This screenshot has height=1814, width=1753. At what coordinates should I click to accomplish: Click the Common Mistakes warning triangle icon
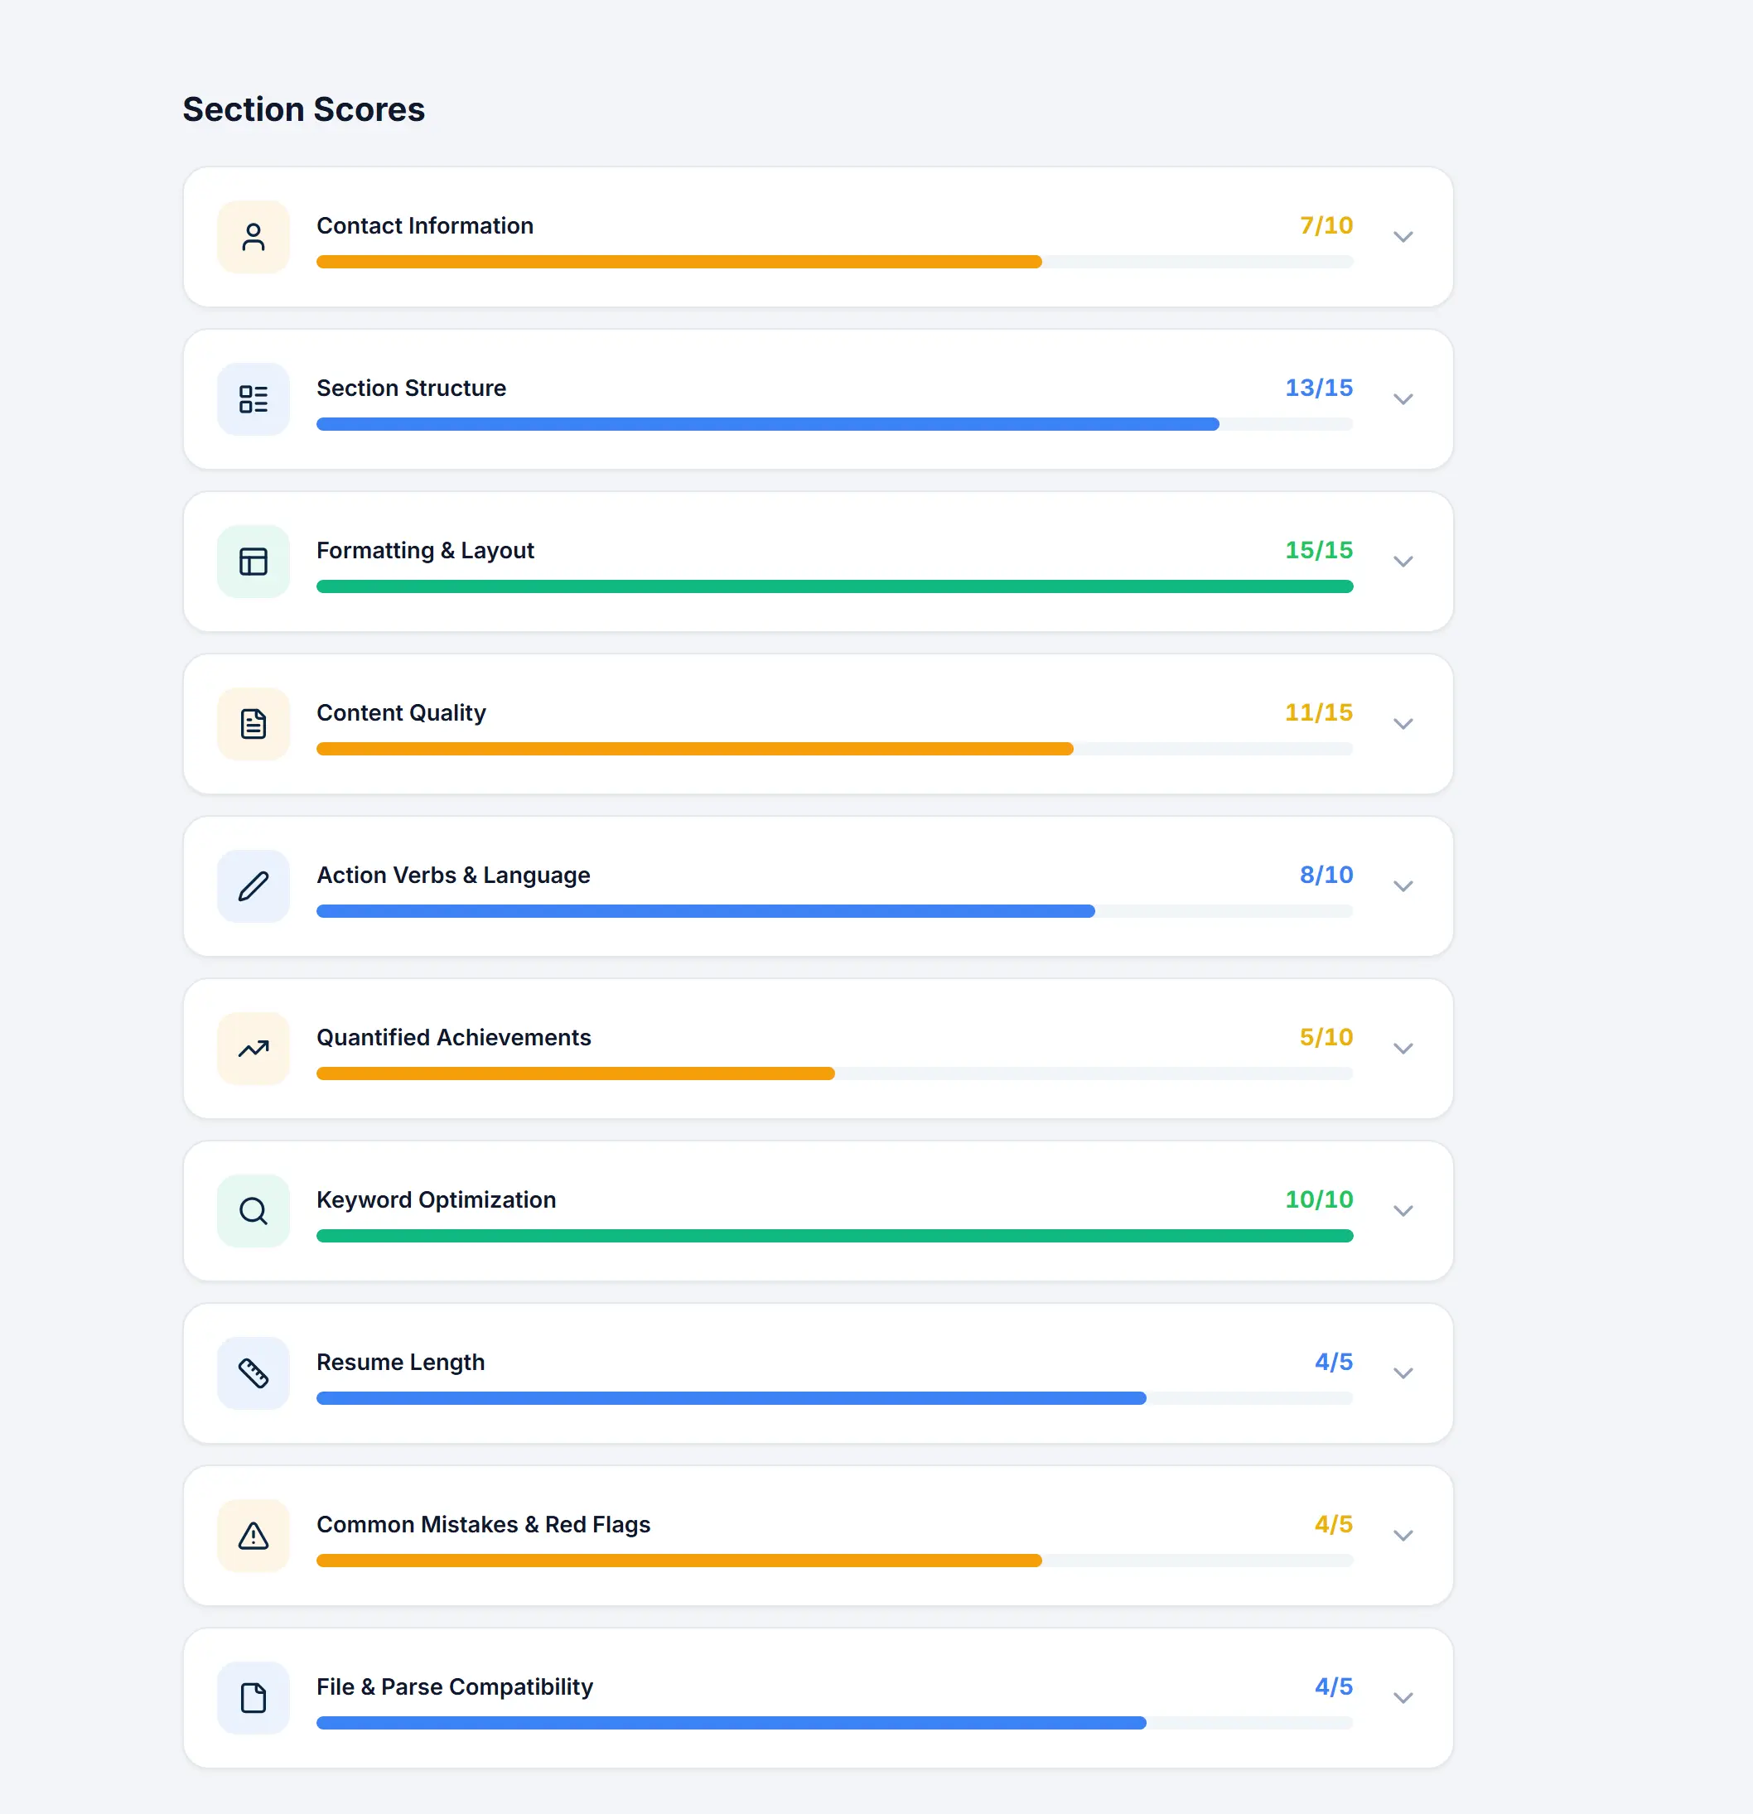[x=253, y=1536]
